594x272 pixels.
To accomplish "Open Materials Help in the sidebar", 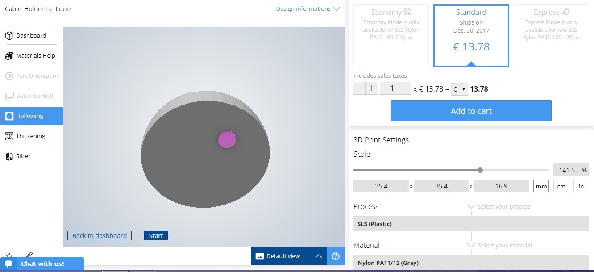I will point(31,56).
